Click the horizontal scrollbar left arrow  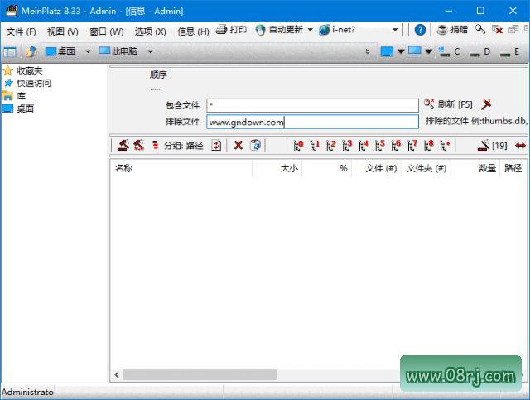(x=117, y=374)
